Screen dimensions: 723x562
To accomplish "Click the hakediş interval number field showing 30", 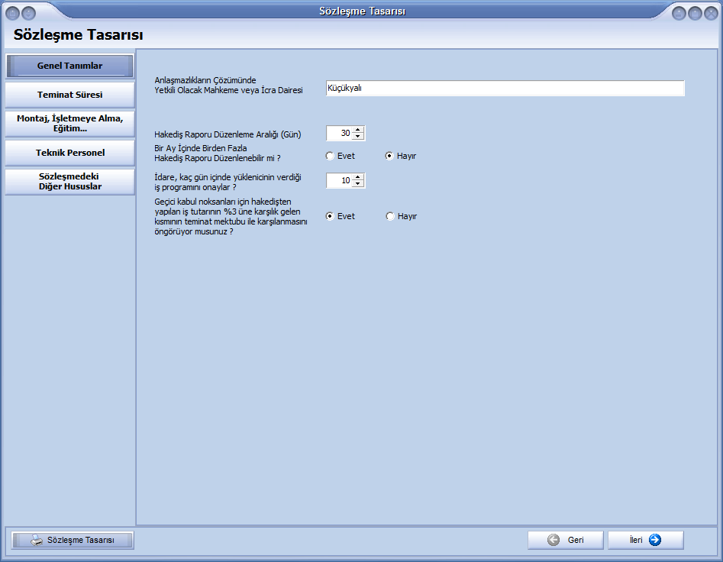I will pos(339,133).
